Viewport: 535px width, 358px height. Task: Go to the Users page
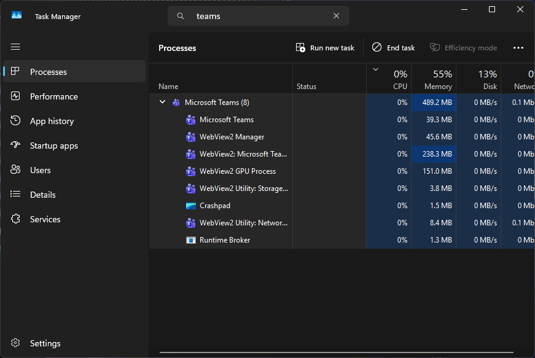click(41, 170)
